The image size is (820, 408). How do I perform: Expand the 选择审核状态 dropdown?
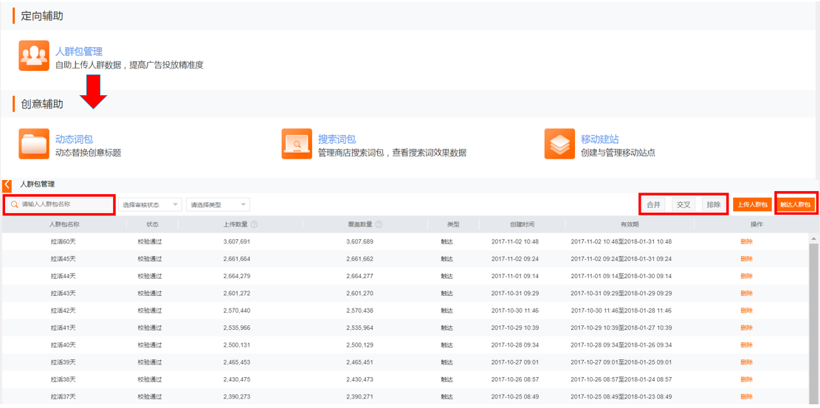150,204
